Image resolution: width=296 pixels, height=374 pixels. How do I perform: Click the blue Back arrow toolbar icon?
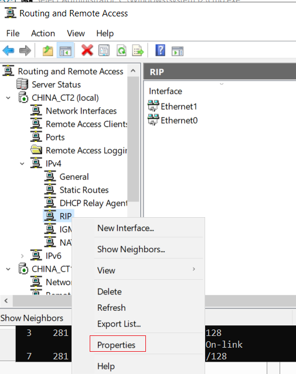click(x=8, y=50)
